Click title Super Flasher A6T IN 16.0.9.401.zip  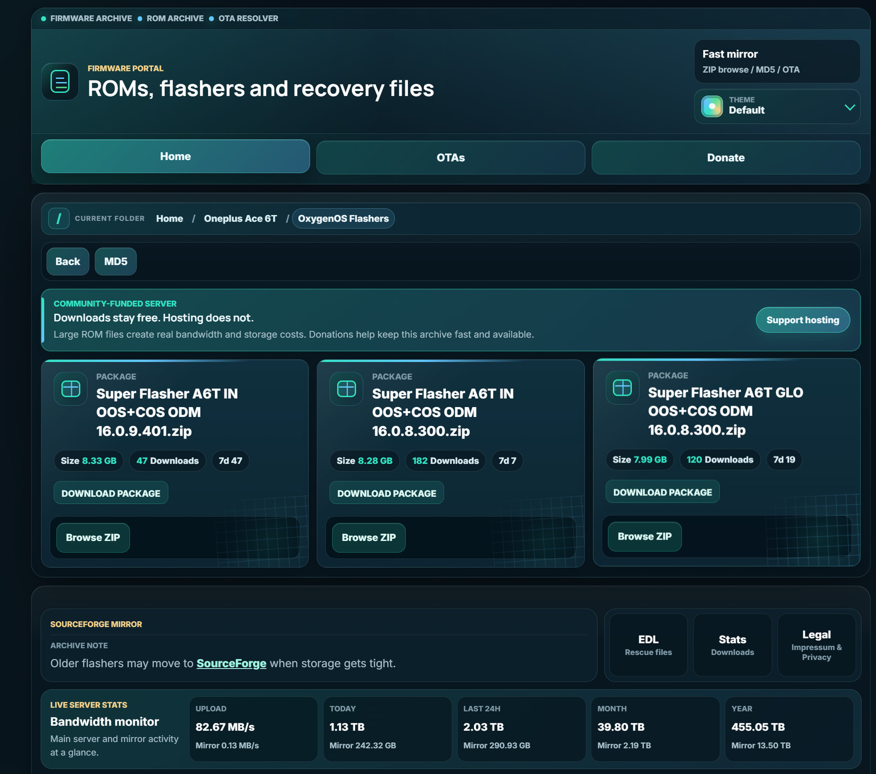pyautogui.click(x=167, y=412)
